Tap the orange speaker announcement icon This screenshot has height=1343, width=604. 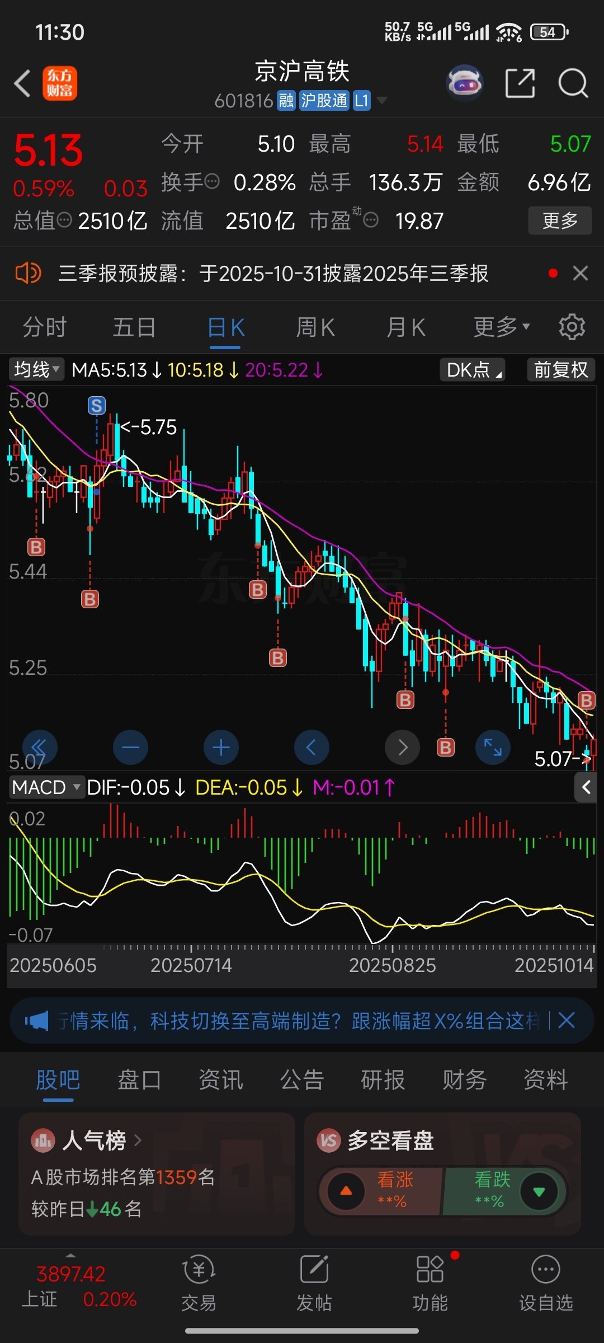pos(28,273)
